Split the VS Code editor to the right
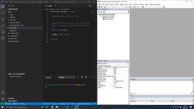194x109 pixels. (x=90, y=6)
